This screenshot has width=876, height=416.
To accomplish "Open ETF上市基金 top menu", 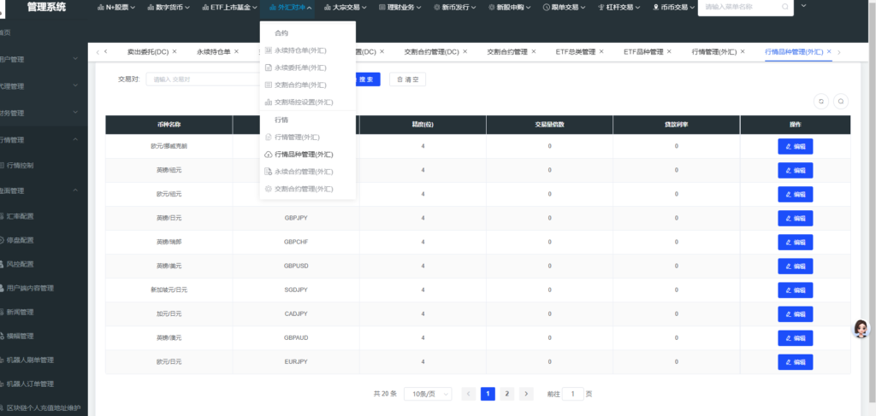I will pyautogui.click(x=229, y=7).
